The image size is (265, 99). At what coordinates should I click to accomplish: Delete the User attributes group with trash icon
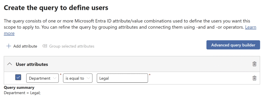(254, 64)
